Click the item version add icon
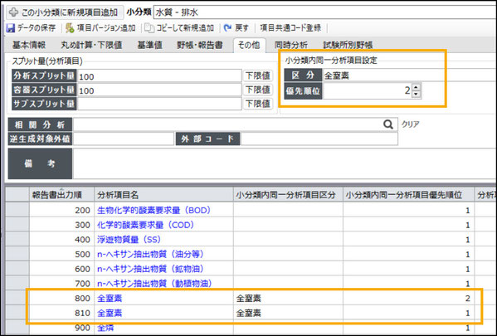This screenshot has height=336, width=497. (x=70, y=28)
